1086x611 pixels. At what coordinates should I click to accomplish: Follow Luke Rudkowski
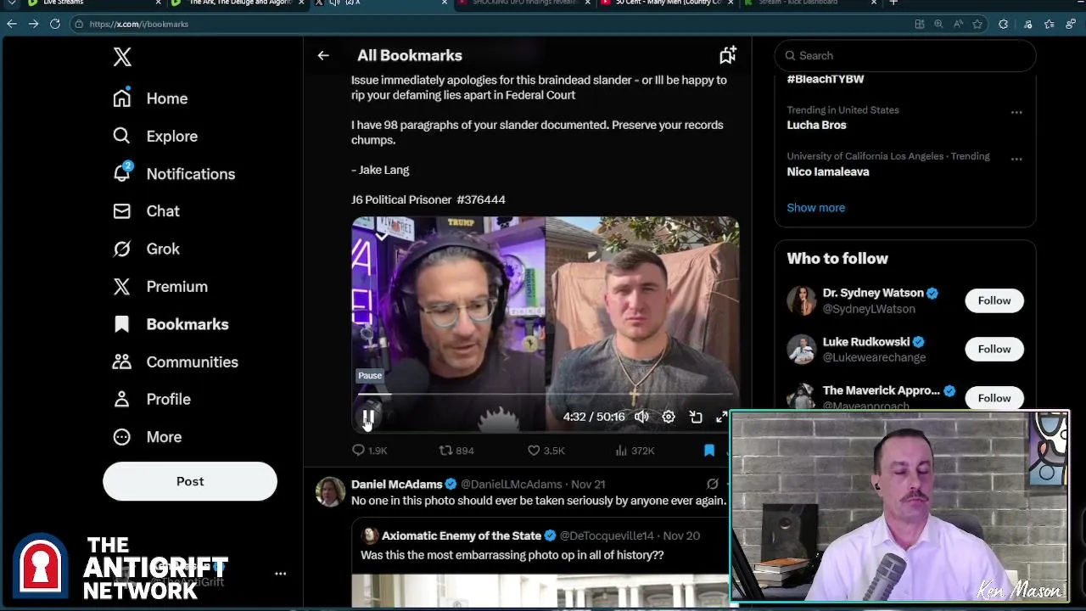(994, 349)
